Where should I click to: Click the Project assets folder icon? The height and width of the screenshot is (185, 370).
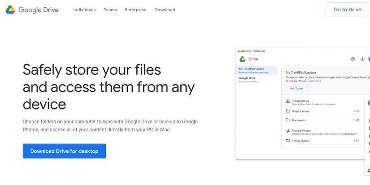pyautogui.click(x=288, y=111)
